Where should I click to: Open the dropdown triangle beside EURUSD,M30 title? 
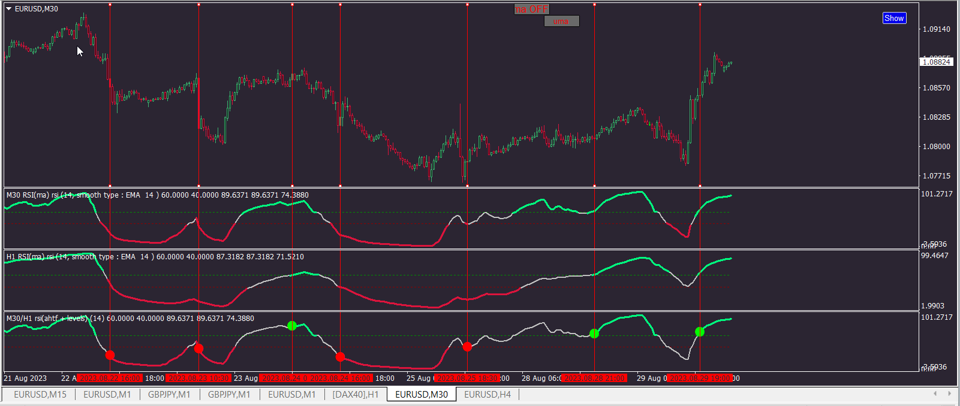9,9
